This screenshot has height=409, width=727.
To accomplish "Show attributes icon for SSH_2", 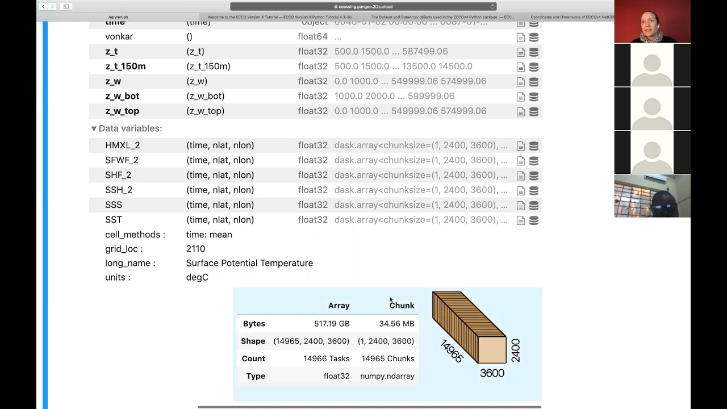I will coord(521,190).
